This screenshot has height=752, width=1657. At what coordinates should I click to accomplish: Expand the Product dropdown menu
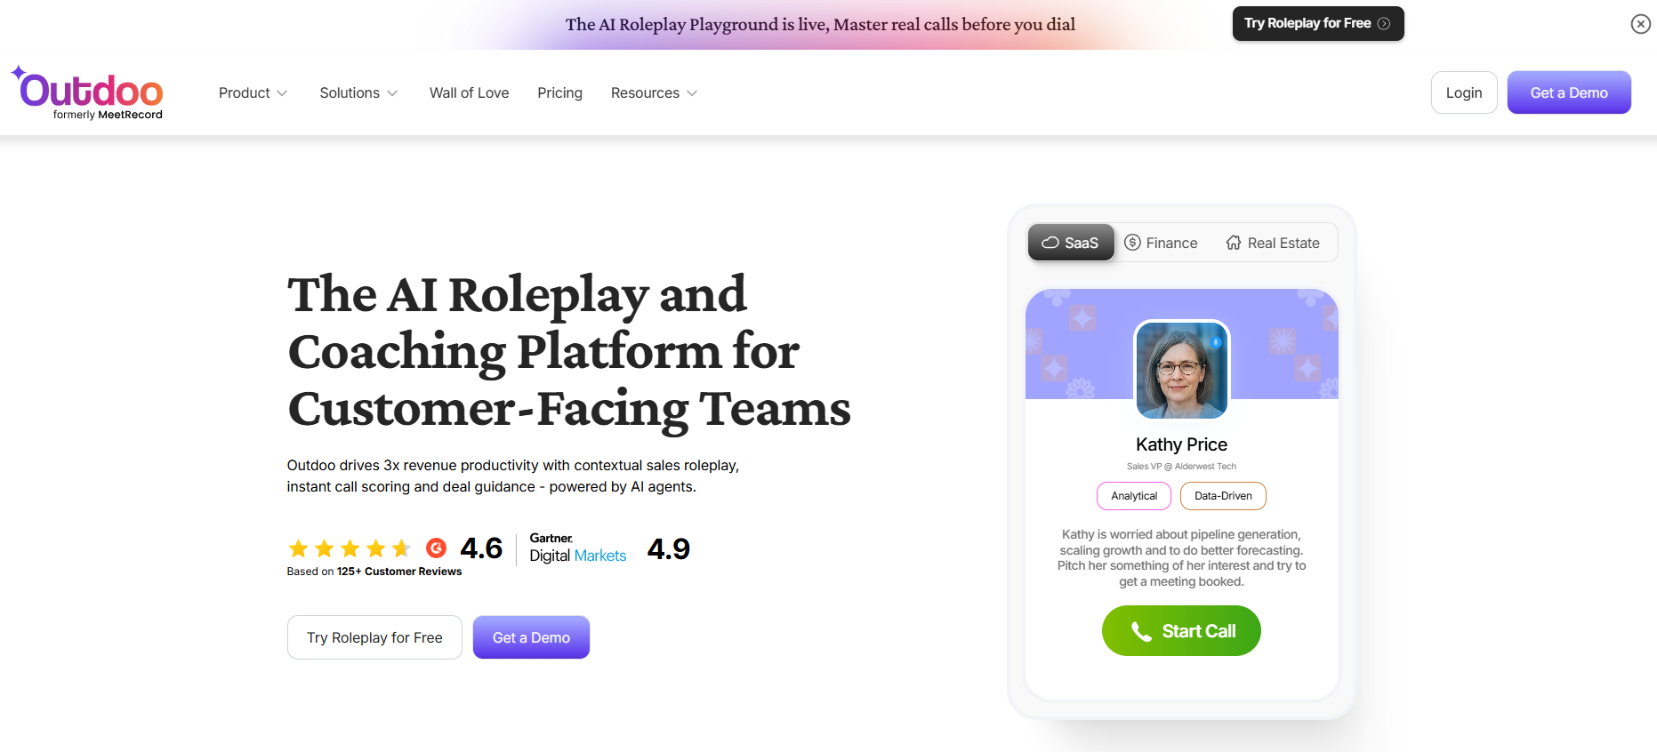253,93
